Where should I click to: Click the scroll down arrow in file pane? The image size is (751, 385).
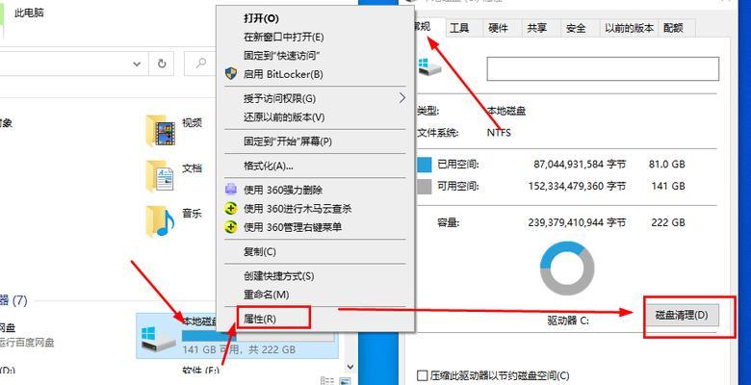pyautogui.click(x=350, y=367)
